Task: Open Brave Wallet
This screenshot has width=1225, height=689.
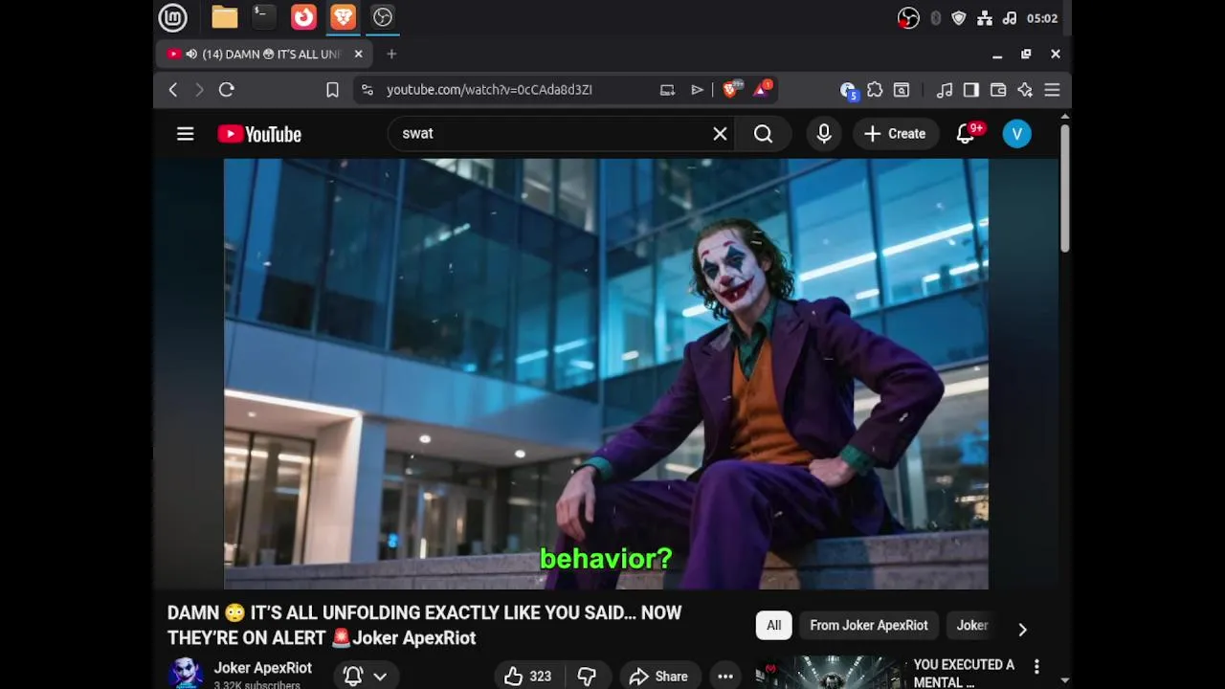Action: [x=998, y=90]
